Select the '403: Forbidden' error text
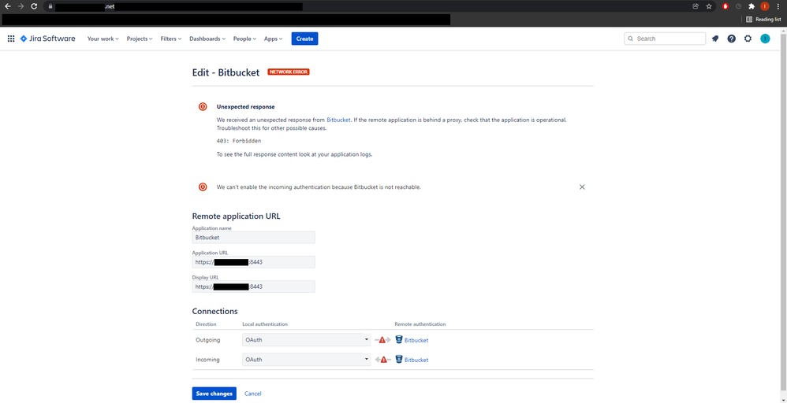 [239, 141]
